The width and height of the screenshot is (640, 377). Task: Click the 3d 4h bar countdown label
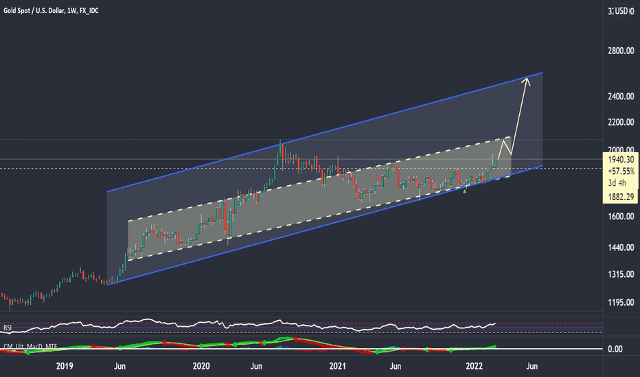tap(617, 183)
